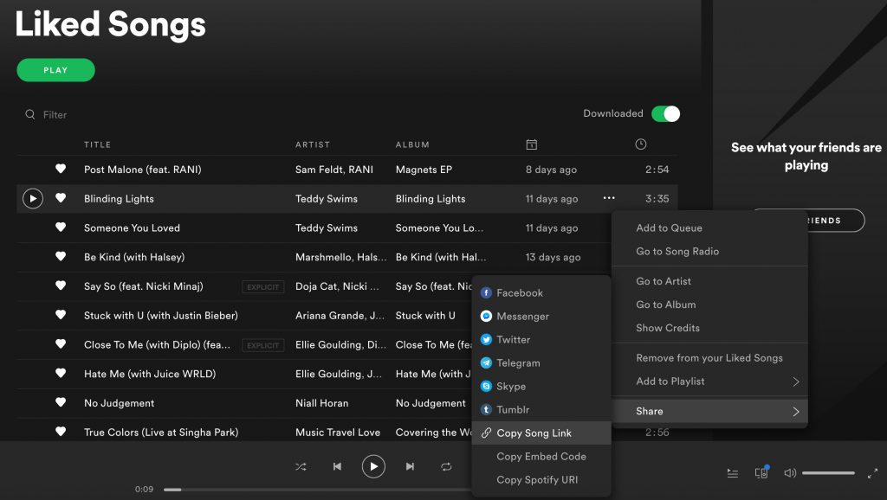Unlike Someone You Loved heart icon

coord(61,228)
